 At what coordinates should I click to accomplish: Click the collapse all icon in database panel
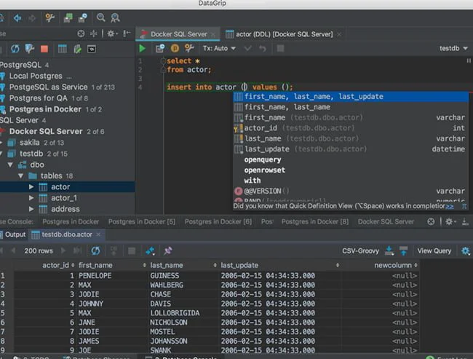pos(94,33)
